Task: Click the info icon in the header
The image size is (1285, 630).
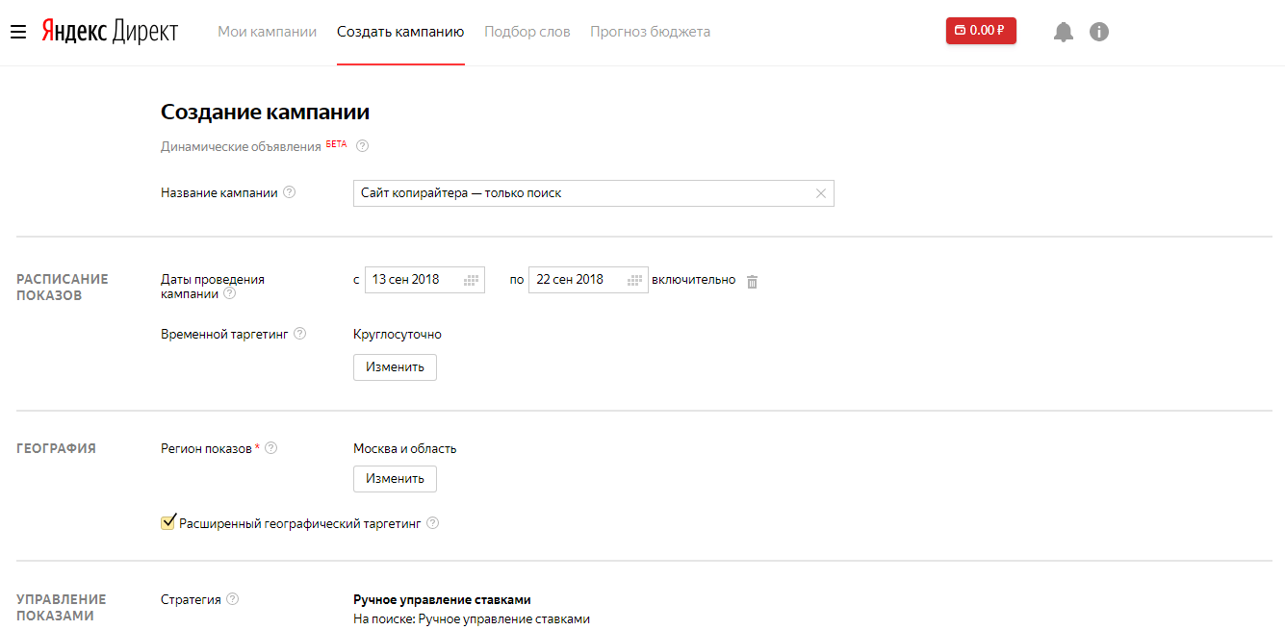Action: pyautogui.click(x=1099, y=31)
